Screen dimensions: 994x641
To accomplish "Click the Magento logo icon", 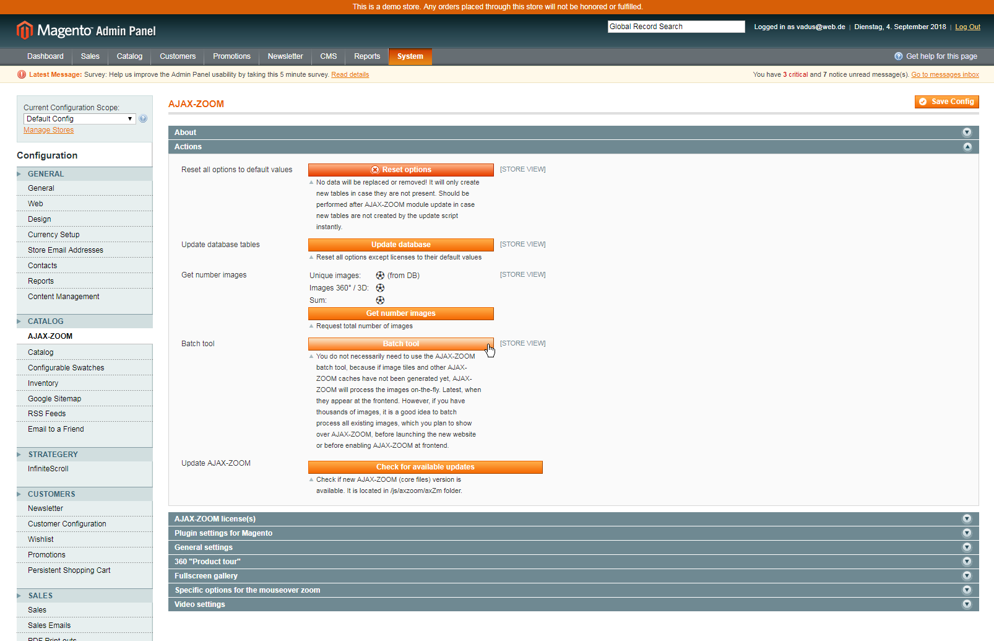I will click(25, 30).
